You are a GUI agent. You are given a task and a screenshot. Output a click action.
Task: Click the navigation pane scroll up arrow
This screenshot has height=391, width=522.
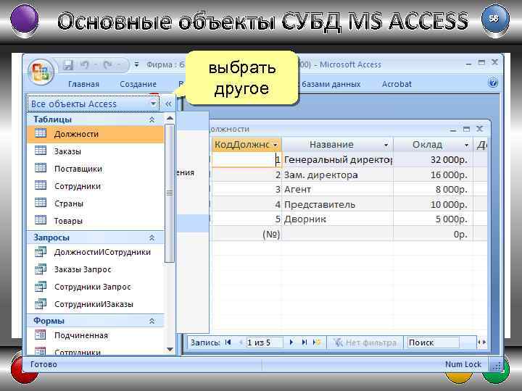[170, 118]
